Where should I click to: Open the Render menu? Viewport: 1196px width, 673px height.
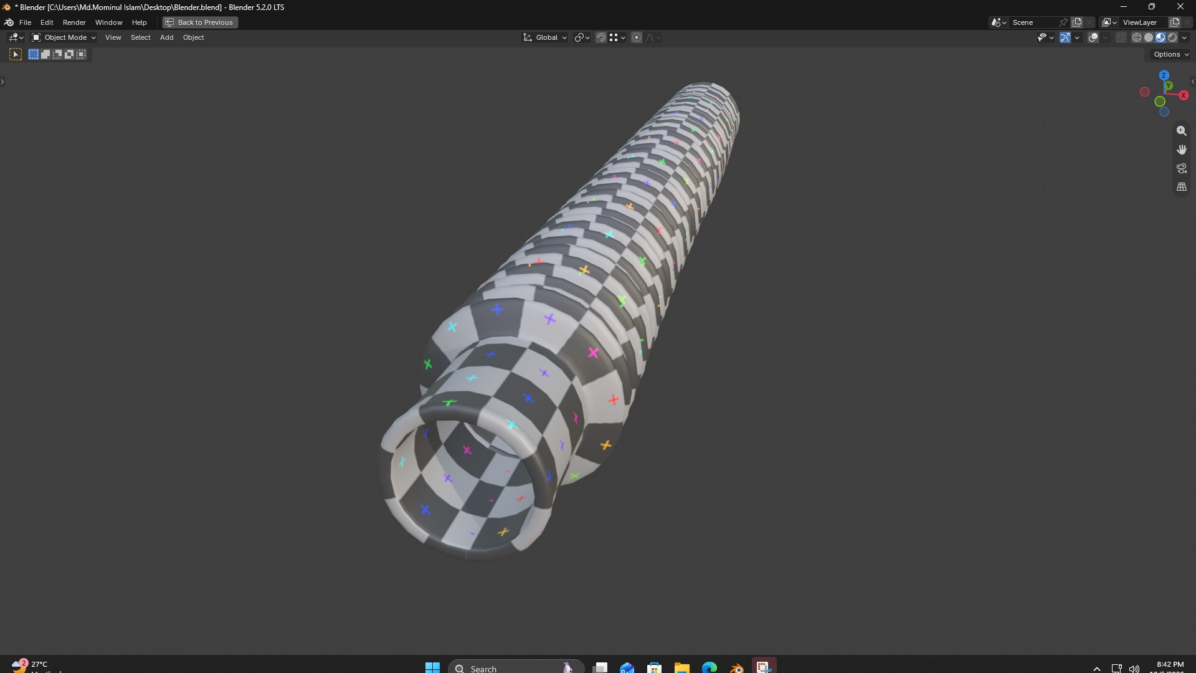click(74, 22)
